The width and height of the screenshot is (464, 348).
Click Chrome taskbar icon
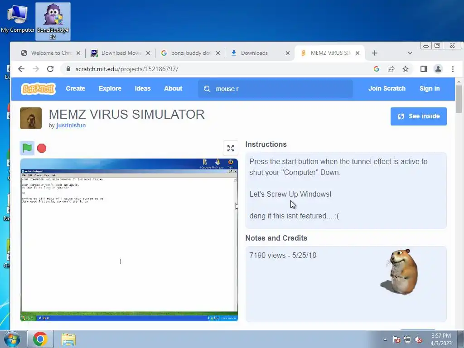point(40,339)
